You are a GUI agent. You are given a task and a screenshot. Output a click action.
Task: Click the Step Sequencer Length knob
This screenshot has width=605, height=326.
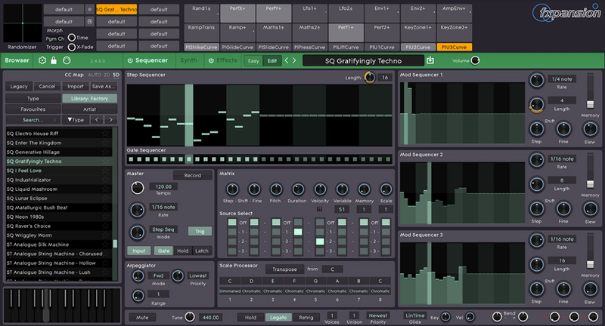click(369, 77)
